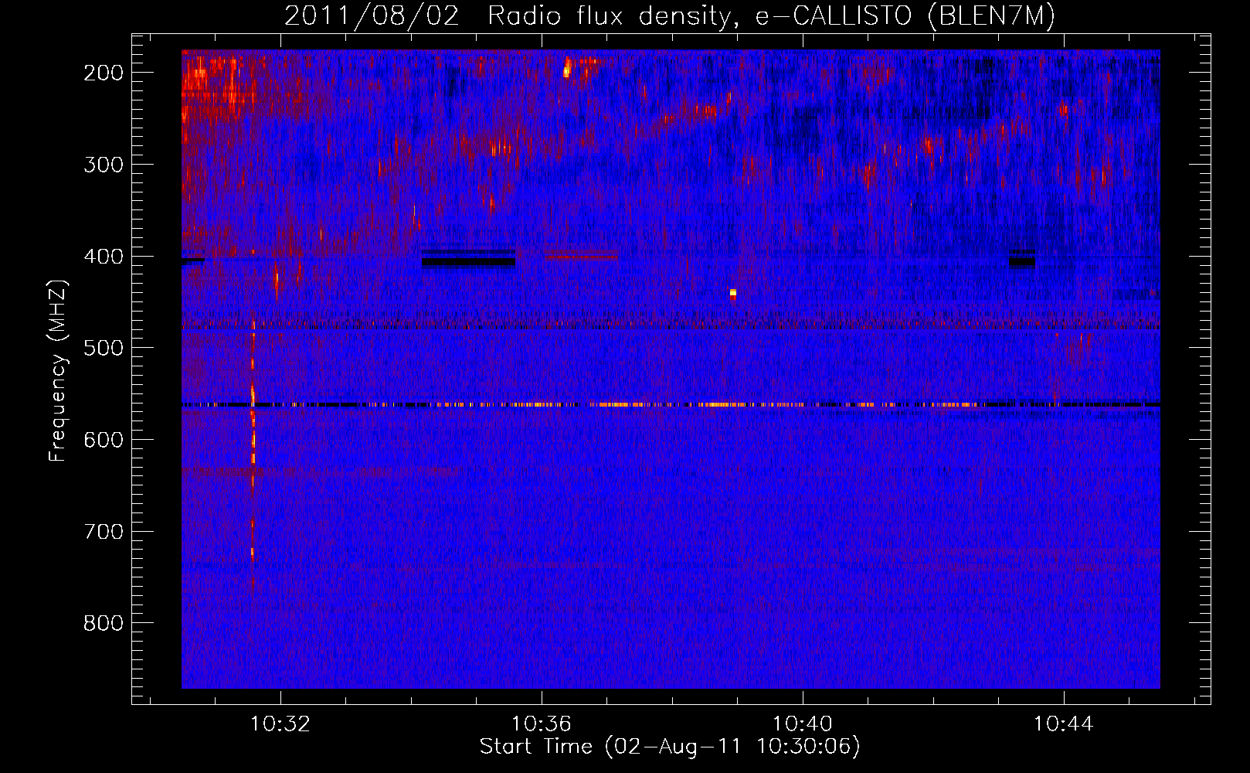Click the 800 frequency tick label
1250x773 pixels.
pos(103,623)
